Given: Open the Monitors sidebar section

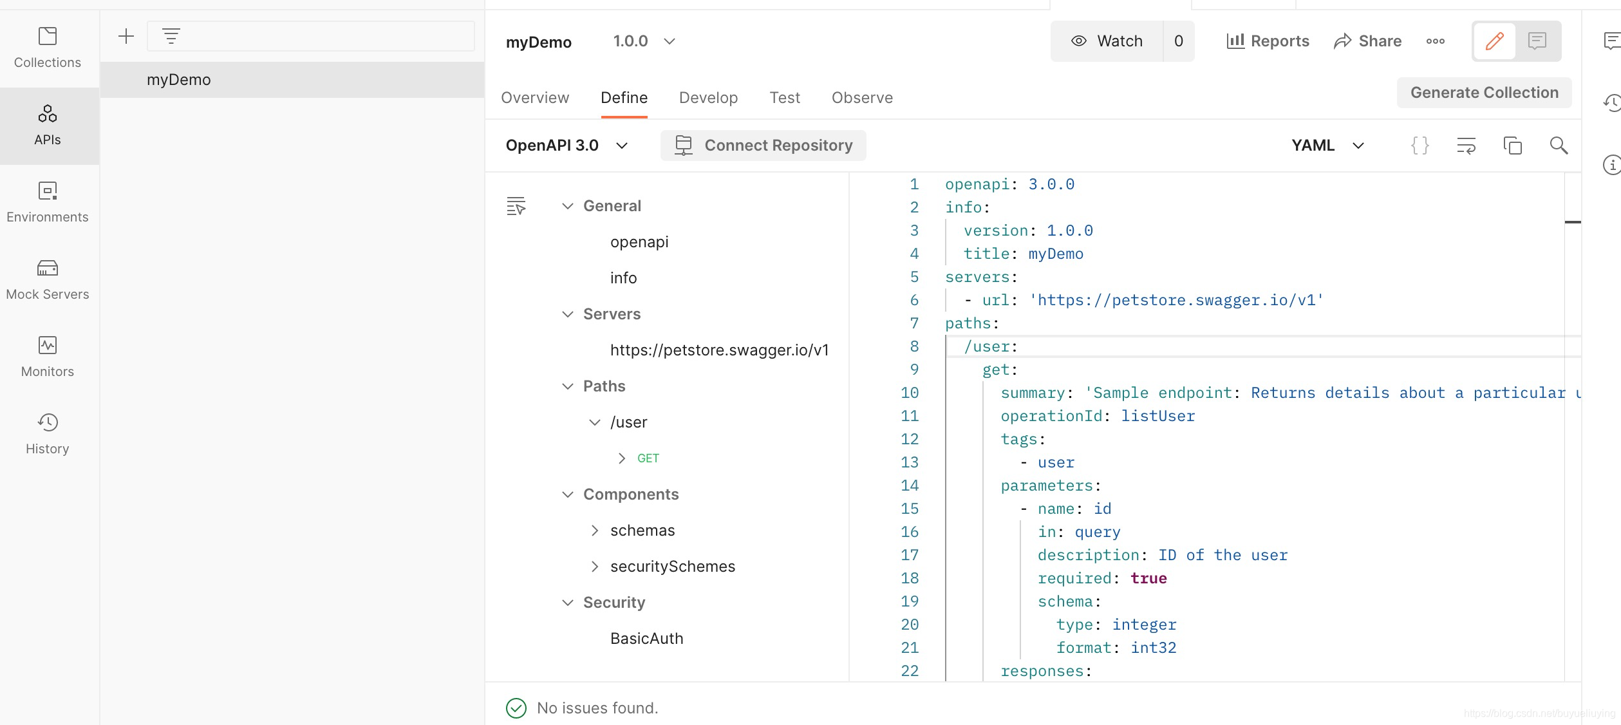Looking at the screenshot, I should pyautogui.click(x=48, y=357).
